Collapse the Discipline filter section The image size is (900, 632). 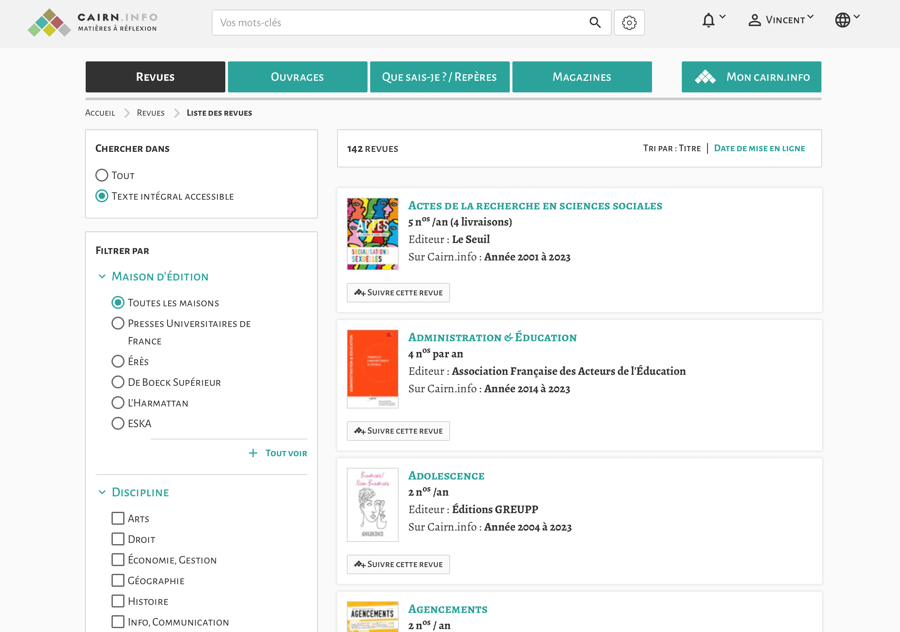click(102, 492)
